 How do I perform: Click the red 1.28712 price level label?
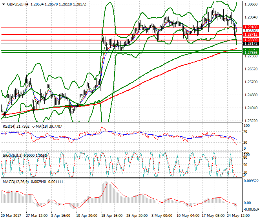[251, 35]
